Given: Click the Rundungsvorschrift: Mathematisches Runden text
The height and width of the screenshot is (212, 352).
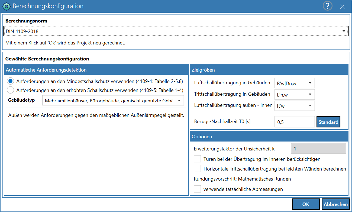Looking at the screenshot, I should pos(242,179).
